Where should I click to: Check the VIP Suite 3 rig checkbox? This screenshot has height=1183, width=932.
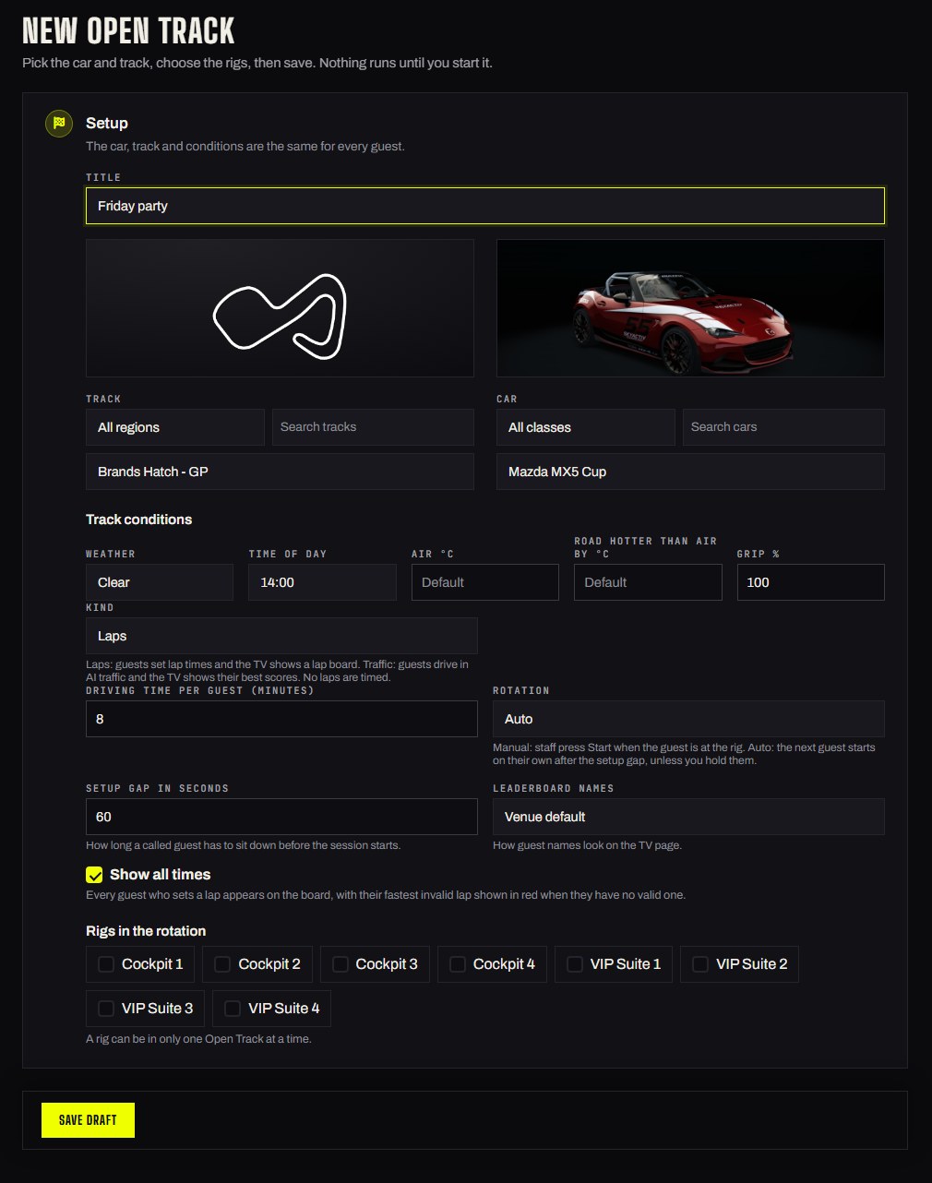tap(106, 1009)
